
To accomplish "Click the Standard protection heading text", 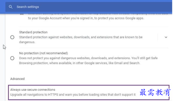I will coord(33,32).
